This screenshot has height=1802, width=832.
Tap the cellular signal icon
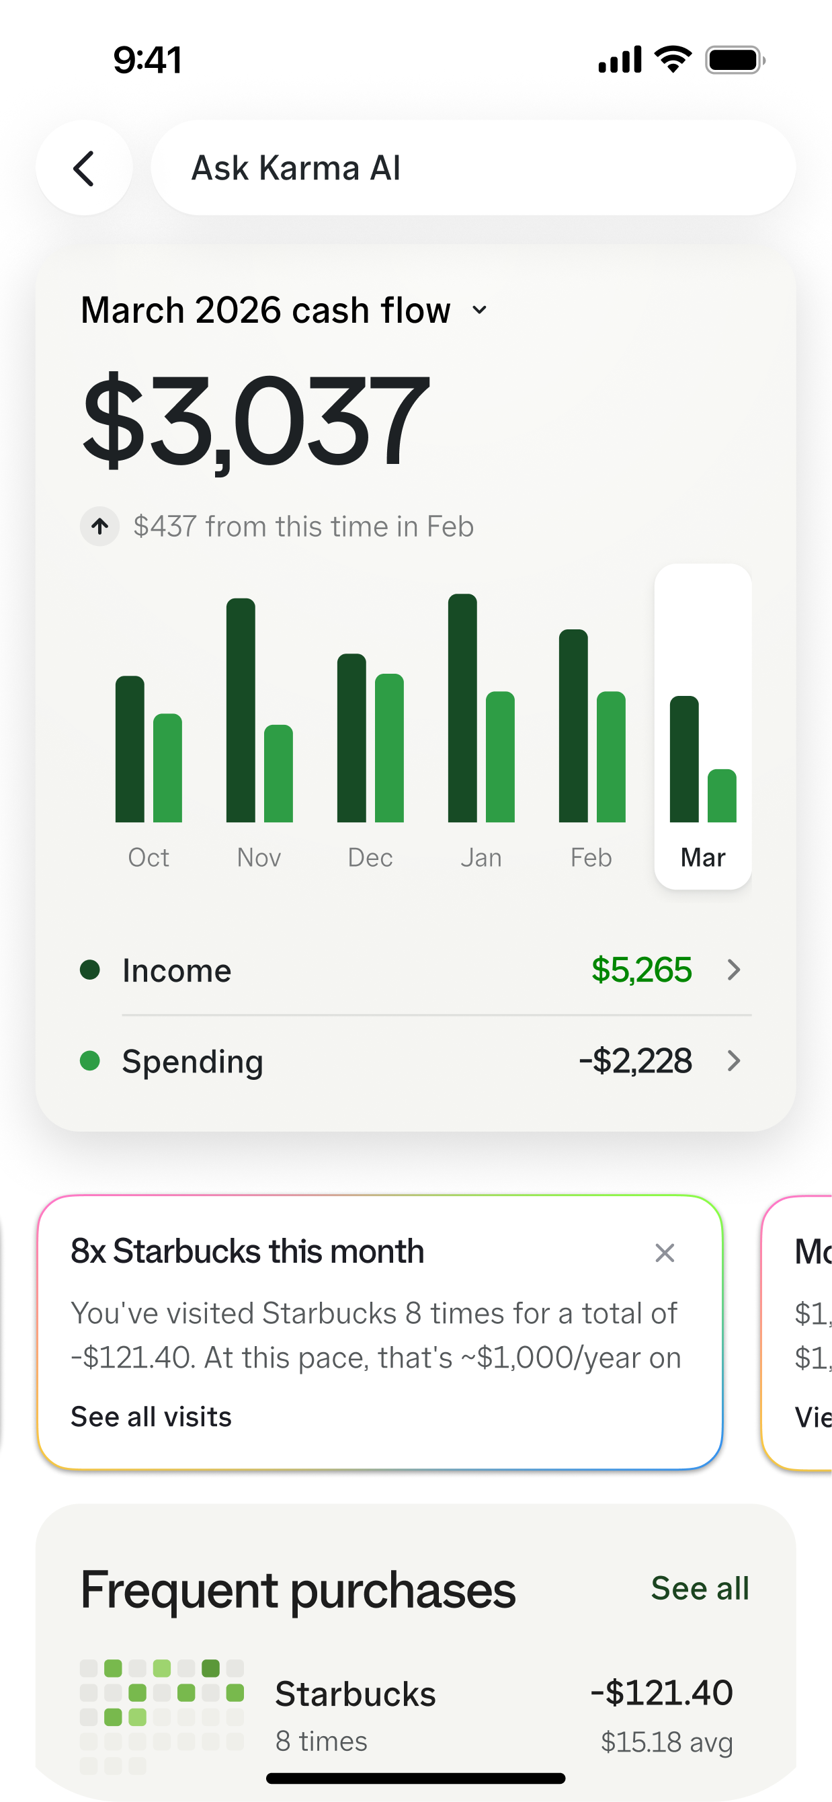tap(620, 60)
